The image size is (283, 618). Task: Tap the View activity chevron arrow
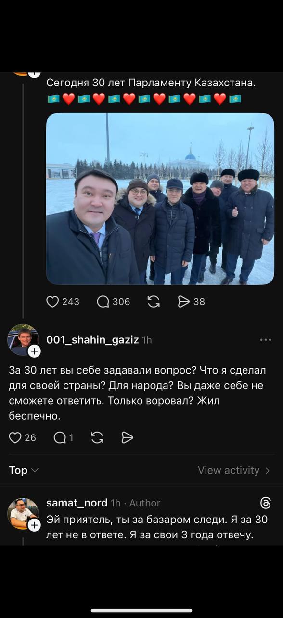click(268, 470)
